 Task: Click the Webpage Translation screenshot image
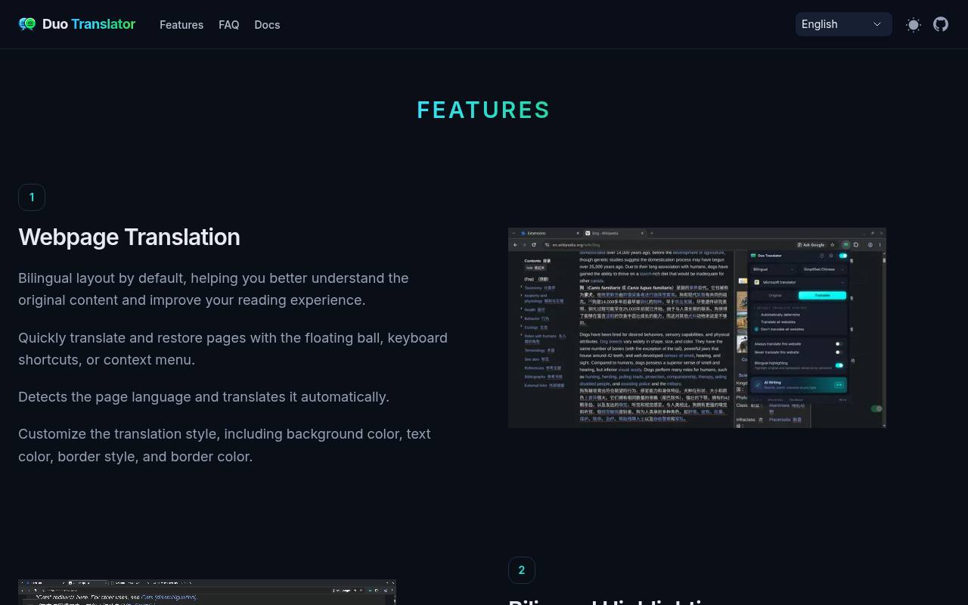697,327
